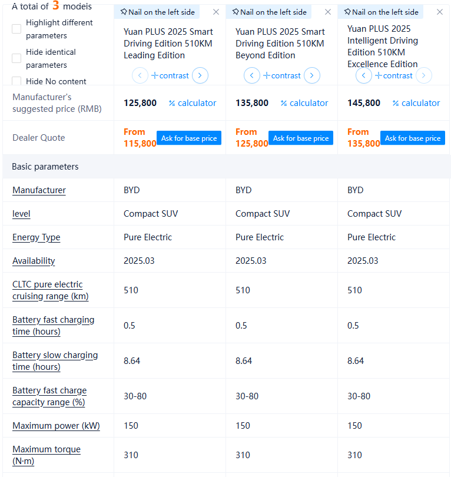Remove the Leading Edition from comparison
The width and height of the screenshot is (451, 477).
(216, 12)
